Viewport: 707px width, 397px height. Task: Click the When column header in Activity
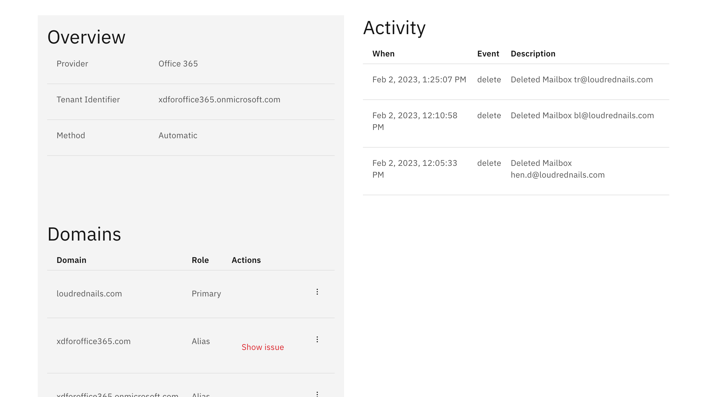tap(384, 54)
